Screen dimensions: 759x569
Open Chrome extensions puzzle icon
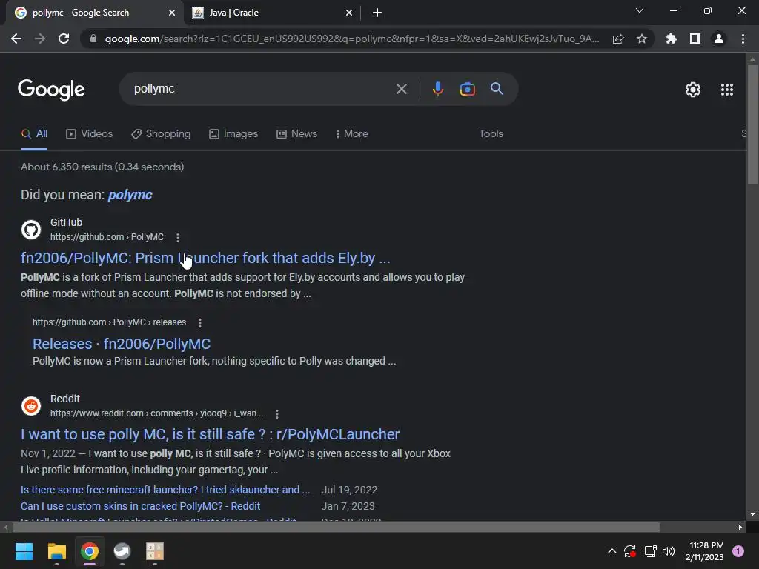click(x=671, y=39)
